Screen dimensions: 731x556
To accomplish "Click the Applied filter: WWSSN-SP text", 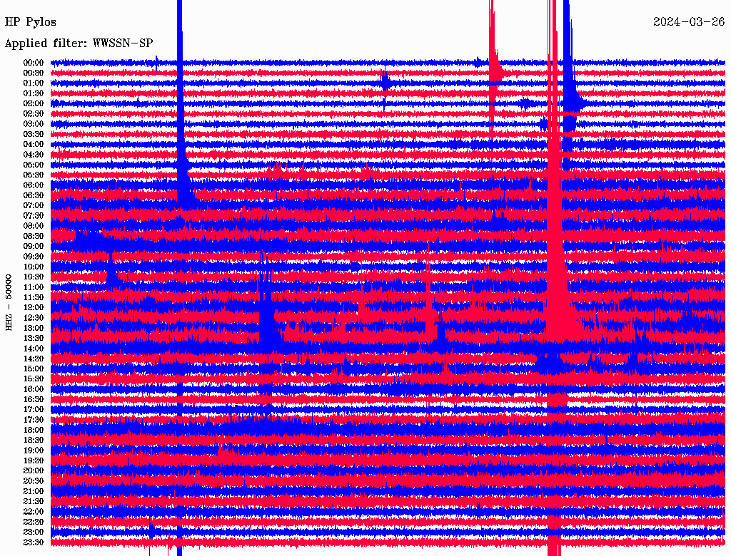I will (79, 43).
